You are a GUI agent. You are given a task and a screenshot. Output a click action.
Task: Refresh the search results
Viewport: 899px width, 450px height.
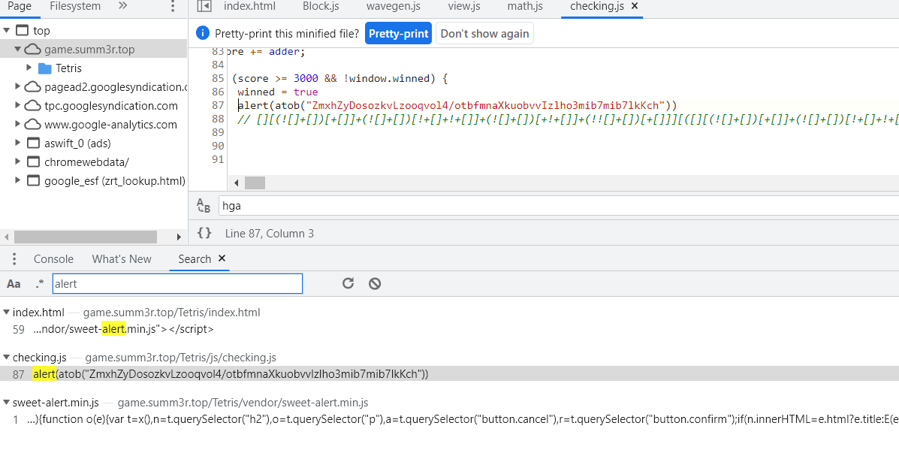click(x=348, y=283)
